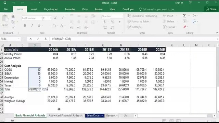219x123 pixels.
Task: Click Conditional Formatting button
Action: click(x=142, y=16)
